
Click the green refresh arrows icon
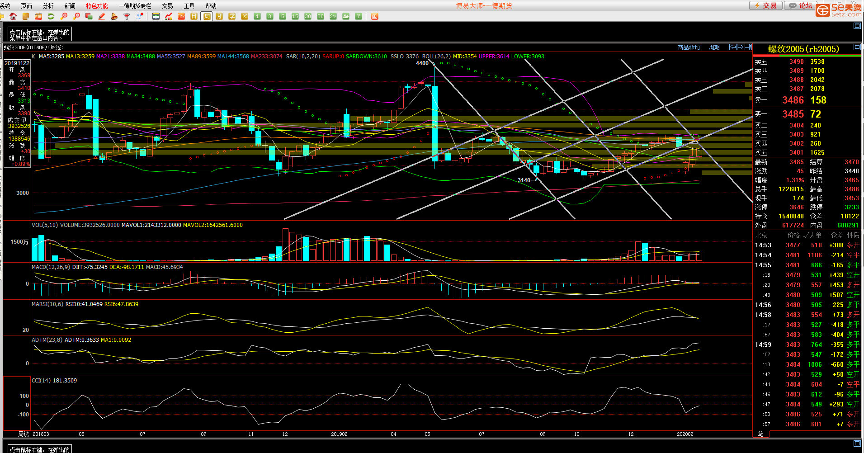[x=51, y=16]
